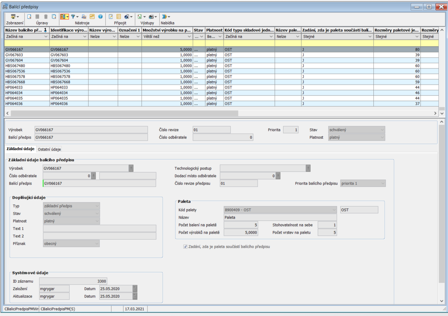Sort by the Stav column header
This screenshot has width=448, height=316.
tap(198, 30)
